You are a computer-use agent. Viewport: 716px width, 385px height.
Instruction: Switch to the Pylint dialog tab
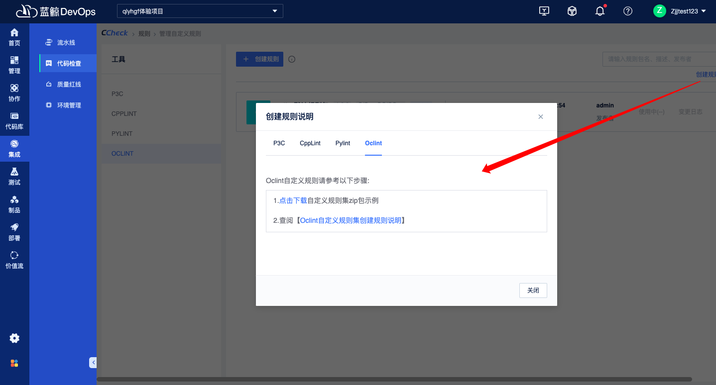(343, 143)
